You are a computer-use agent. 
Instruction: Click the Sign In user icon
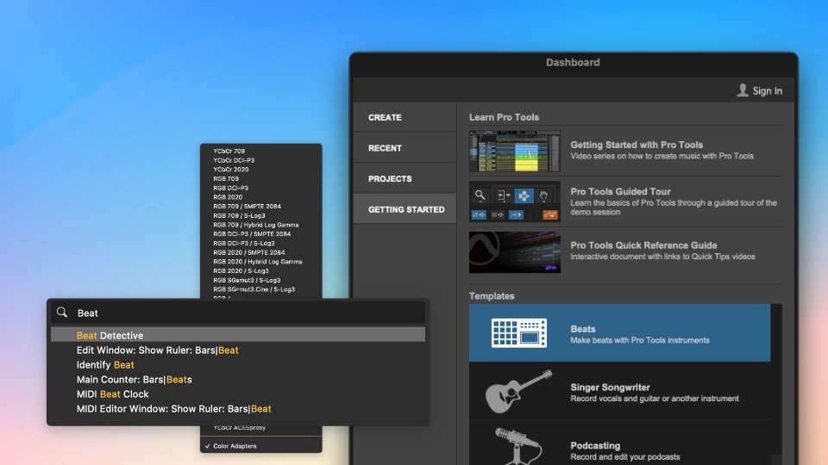[x=743, y=90]
